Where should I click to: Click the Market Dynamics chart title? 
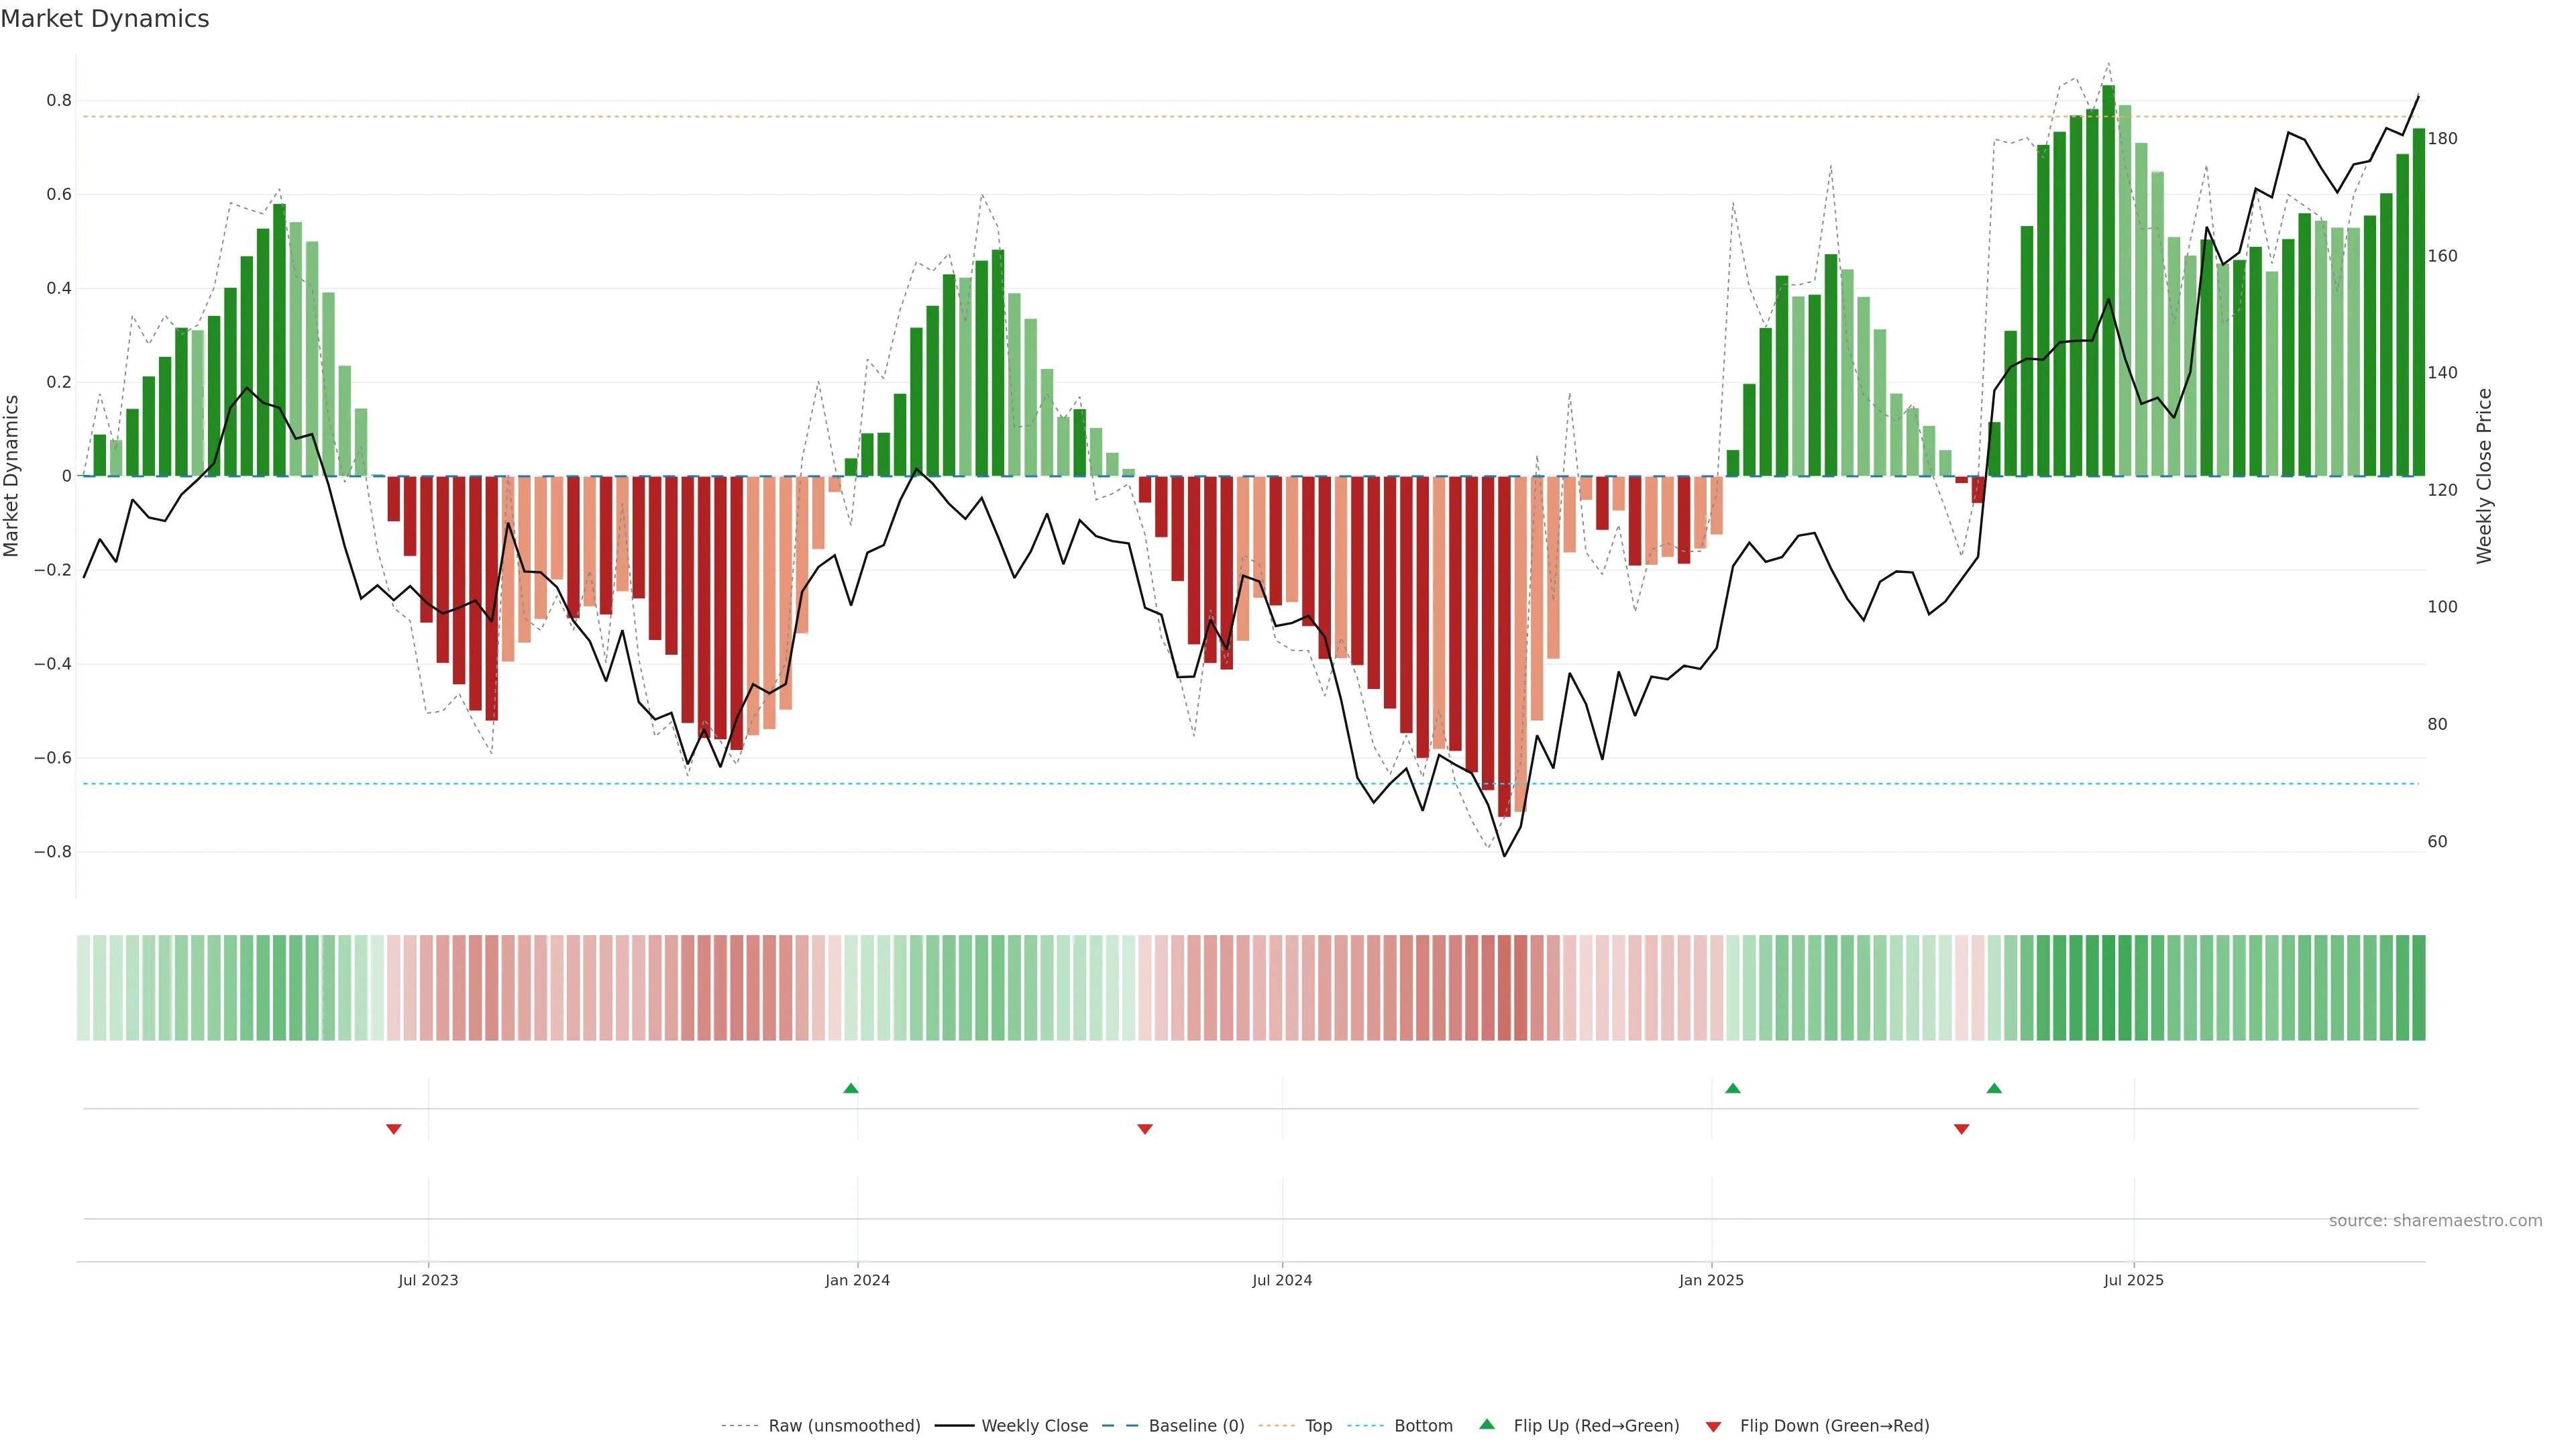coord(105,19)
